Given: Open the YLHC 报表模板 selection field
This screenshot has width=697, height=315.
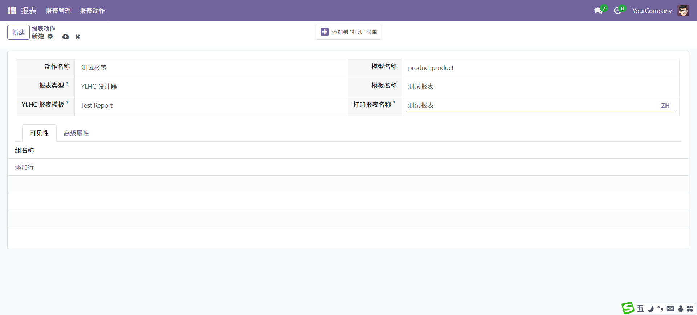Looking at the screenshot, I should (x=211, y=105).
